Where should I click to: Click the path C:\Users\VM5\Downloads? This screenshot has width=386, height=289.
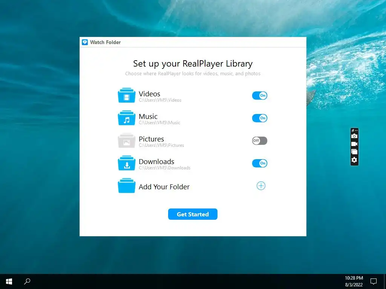(165, 168)
